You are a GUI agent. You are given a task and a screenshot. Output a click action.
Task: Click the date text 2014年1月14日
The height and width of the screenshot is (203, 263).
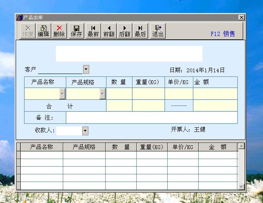206,70
